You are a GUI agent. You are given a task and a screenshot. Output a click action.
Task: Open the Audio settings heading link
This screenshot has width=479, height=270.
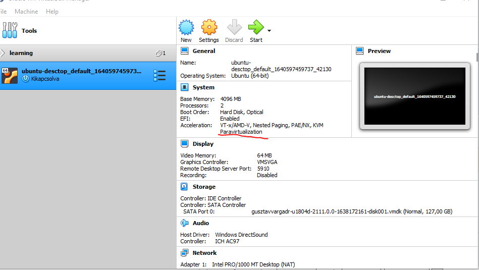coord(201,223)
